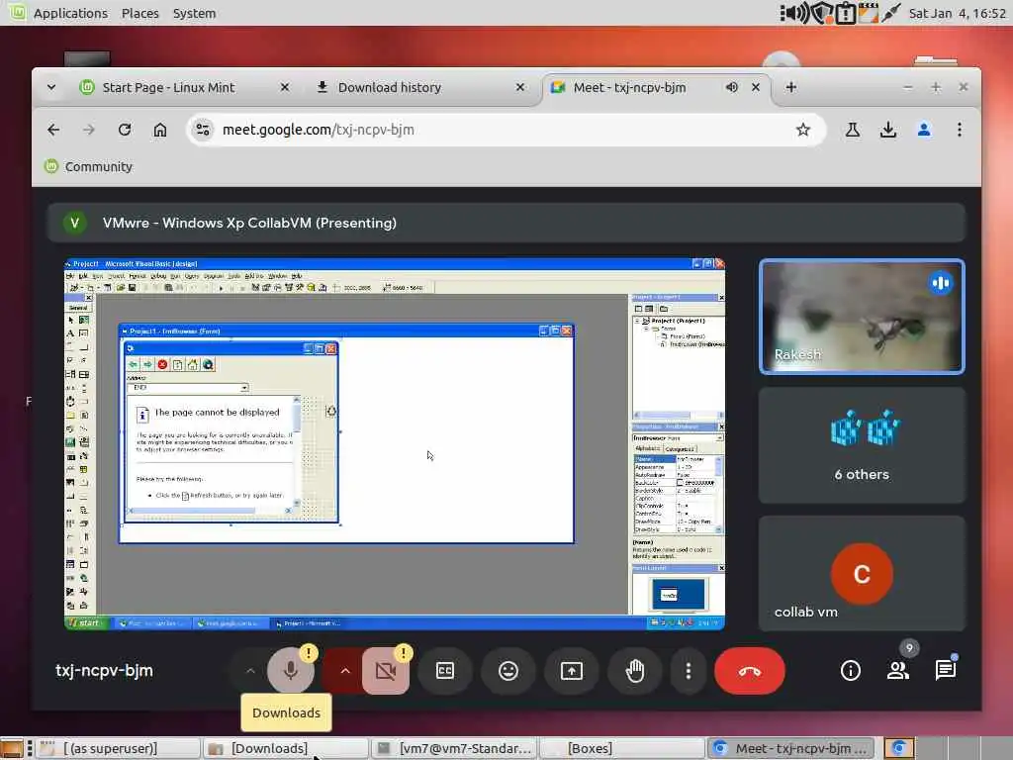Go back in browser history

53,130
